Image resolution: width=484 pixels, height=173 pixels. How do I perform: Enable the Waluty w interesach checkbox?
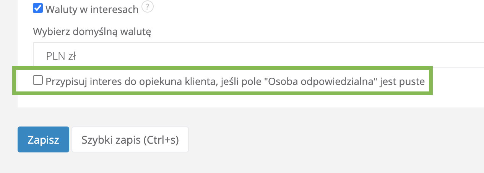click(38, 9)
